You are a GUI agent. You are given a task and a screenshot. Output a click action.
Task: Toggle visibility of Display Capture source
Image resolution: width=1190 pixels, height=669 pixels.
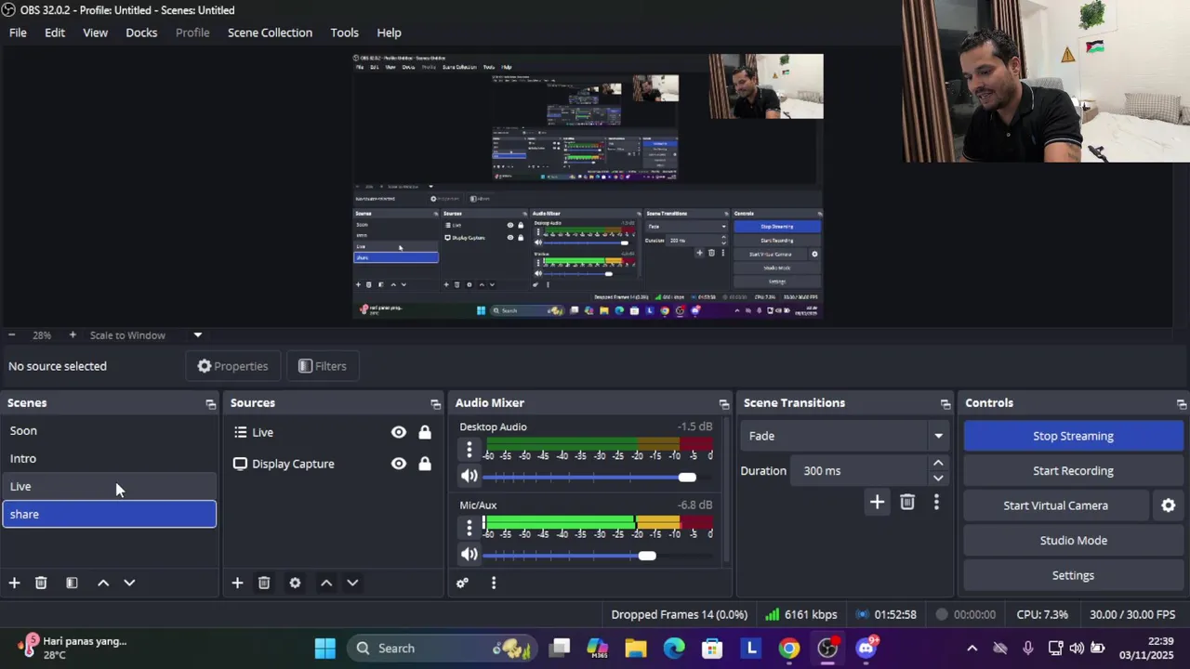pyautogui.click(x=399, y=464)
